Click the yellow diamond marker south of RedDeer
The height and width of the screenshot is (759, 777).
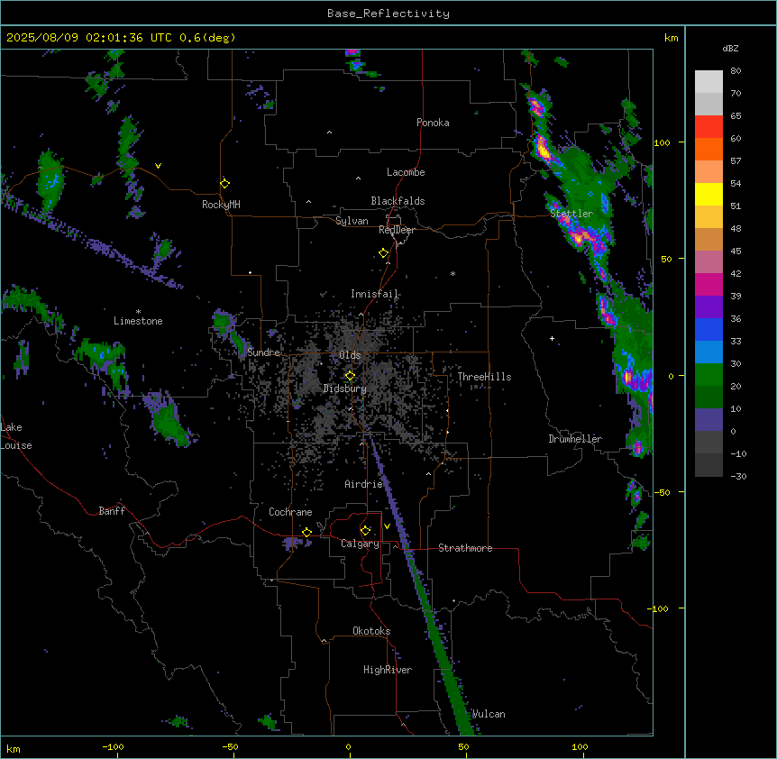pyautogui.click(x=383, y=253)
